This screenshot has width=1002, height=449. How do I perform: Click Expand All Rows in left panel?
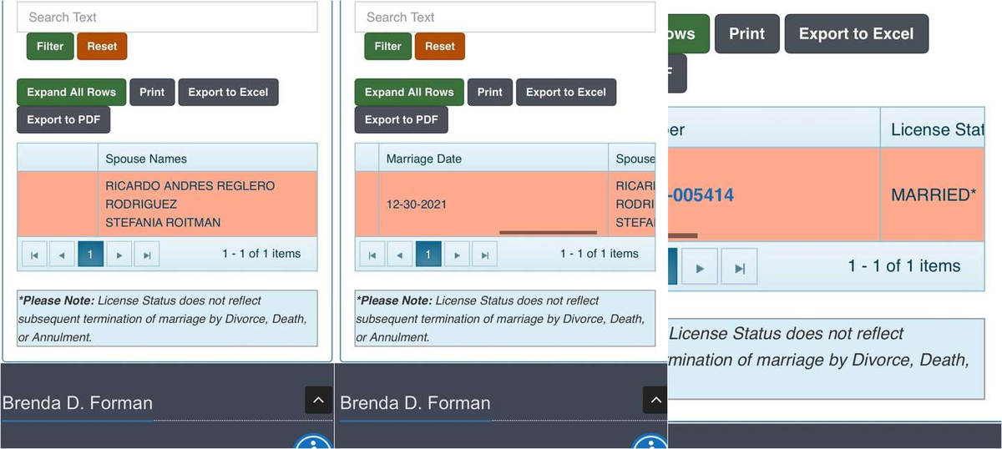pyautogui.click(x=71, y=92)
